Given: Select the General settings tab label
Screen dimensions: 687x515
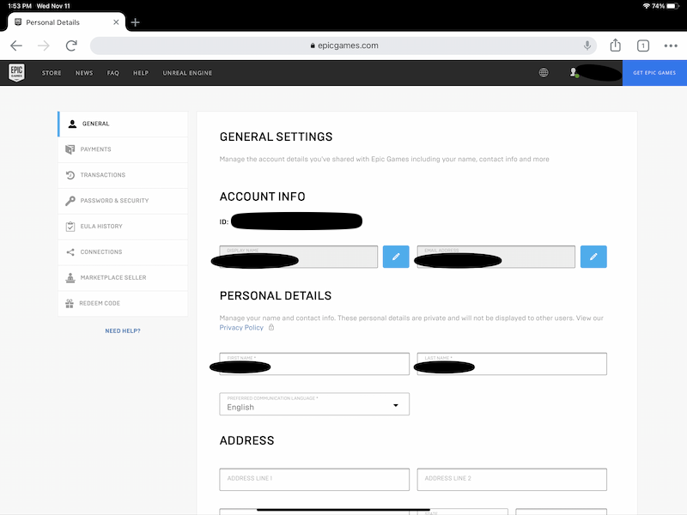Looking at the screenshot, I should [96, 124].
